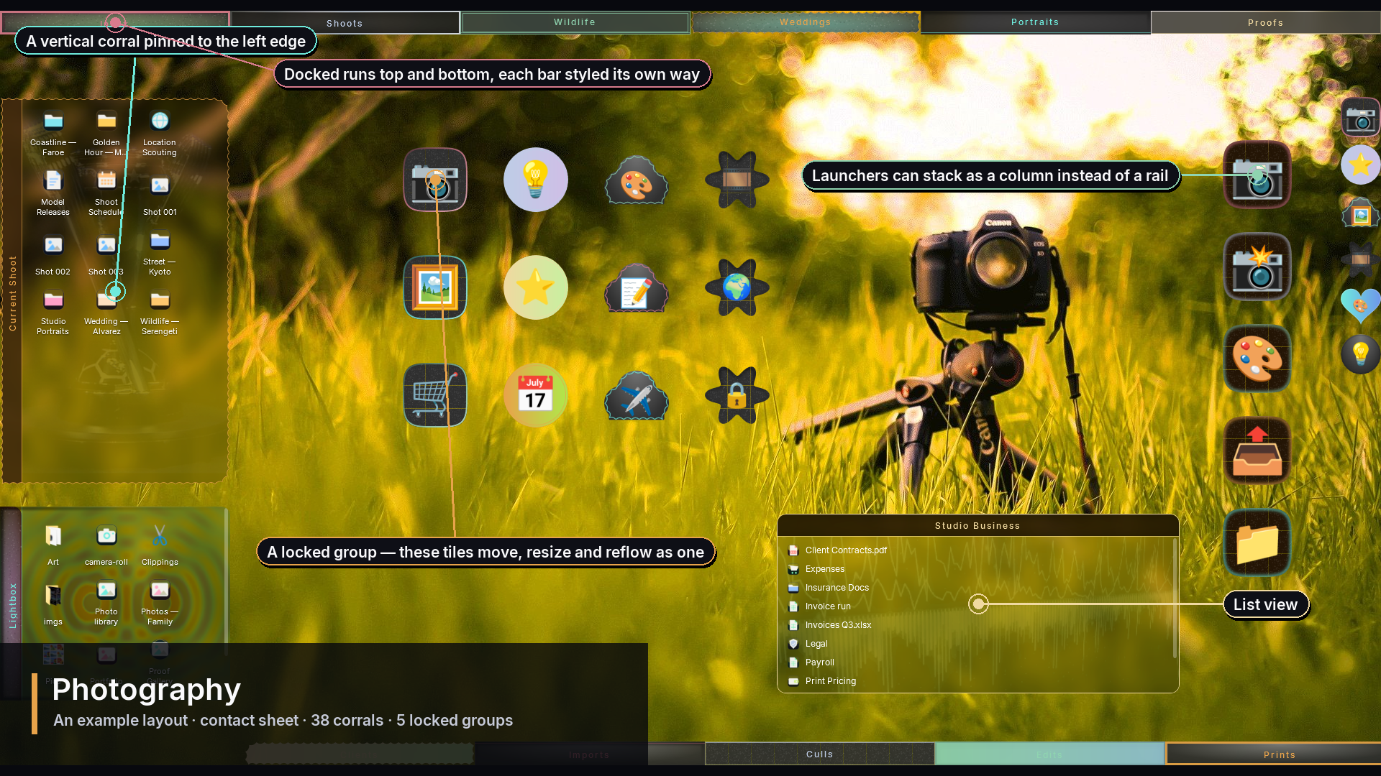This screenshot has width=1381, height=776.
Task: Open the outbox tray tile with red arrow
Action: click(1257, 451)
